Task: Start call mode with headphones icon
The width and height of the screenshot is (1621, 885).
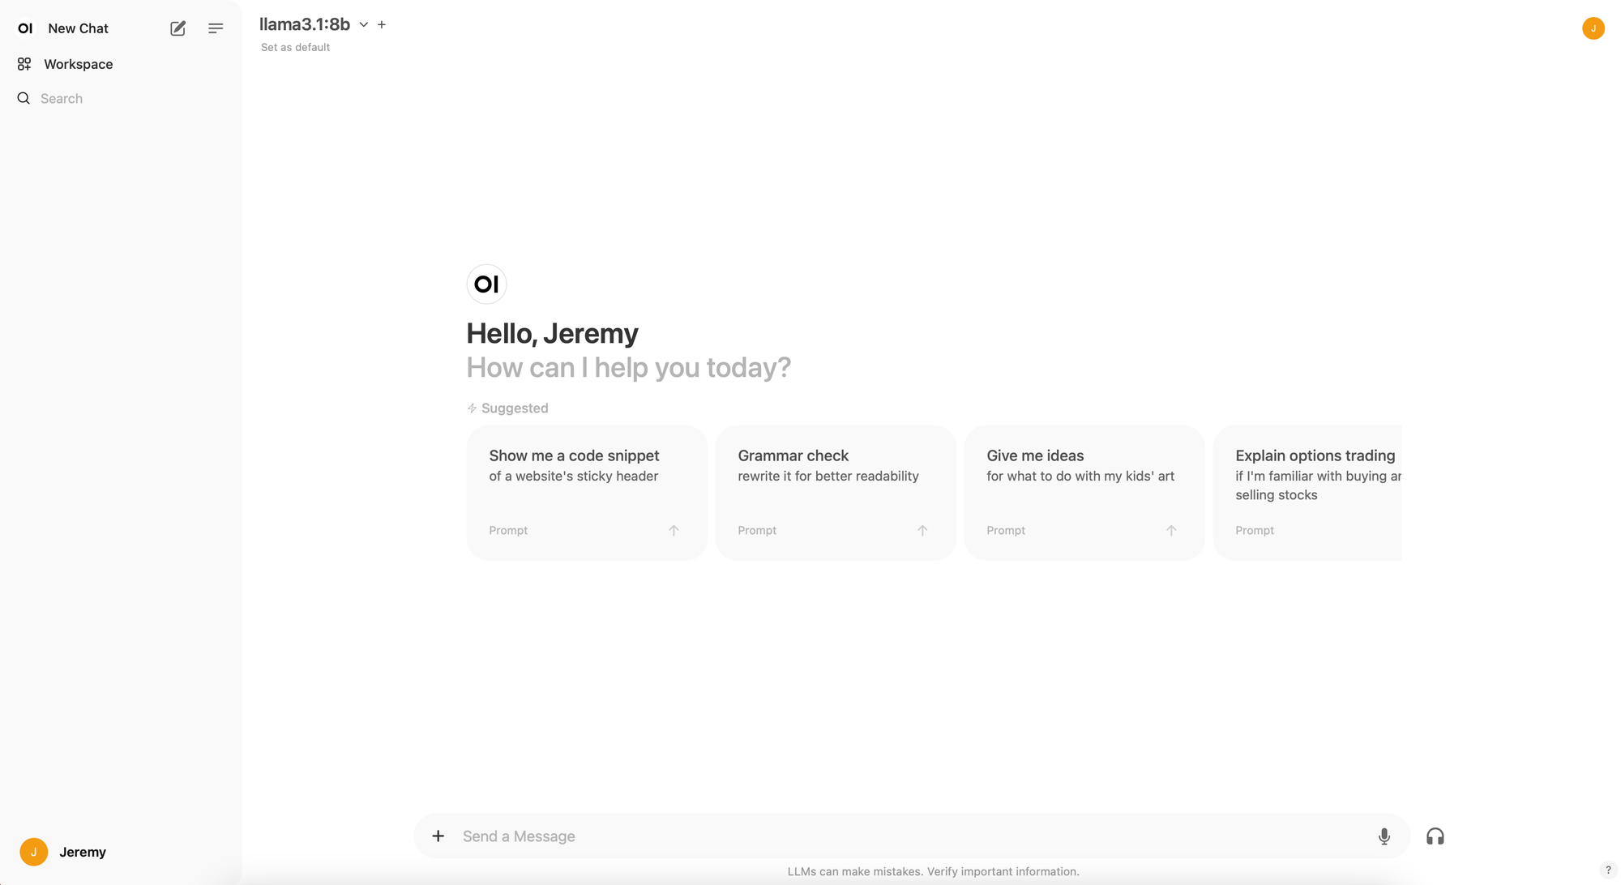Action: 1435,836
